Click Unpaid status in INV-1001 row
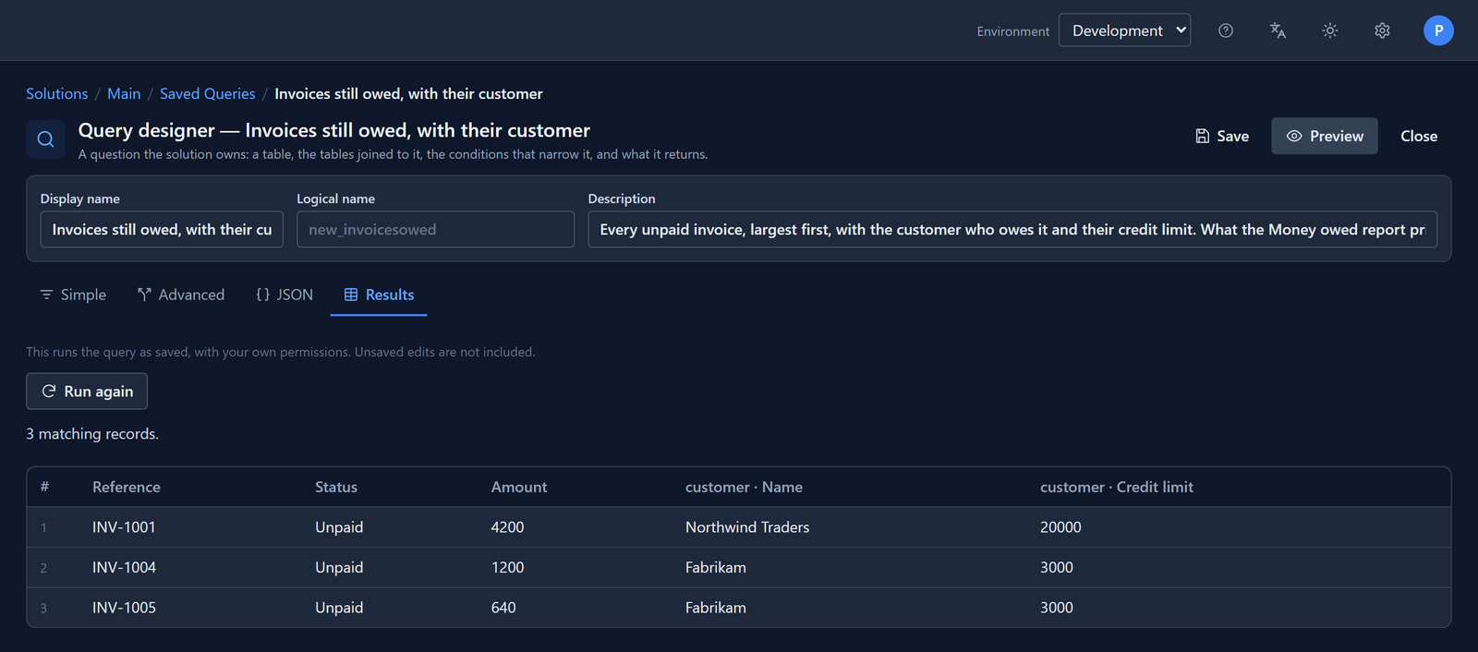 pos(339,527)
